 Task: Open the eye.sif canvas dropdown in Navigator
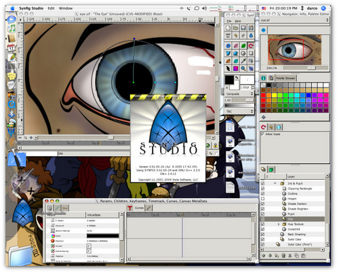(295, 20)
